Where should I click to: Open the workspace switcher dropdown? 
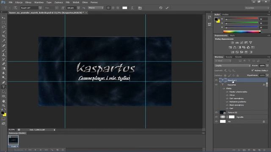(257, 8)
